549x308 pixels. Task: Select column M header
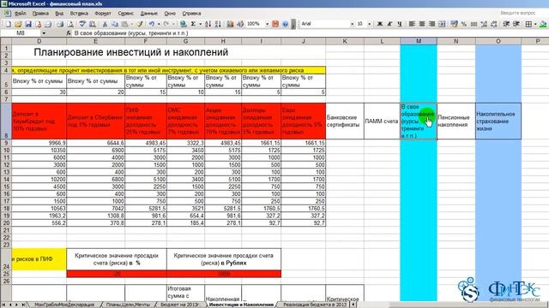coord(419,41)
